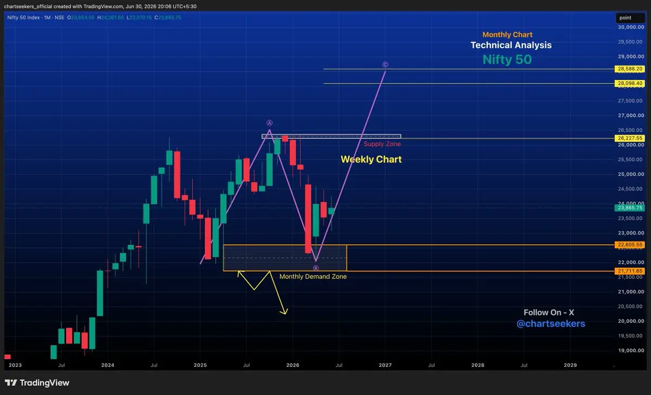Select the green 'Nifty 50' heading annotation
The image size is (651, 395).
507,60
